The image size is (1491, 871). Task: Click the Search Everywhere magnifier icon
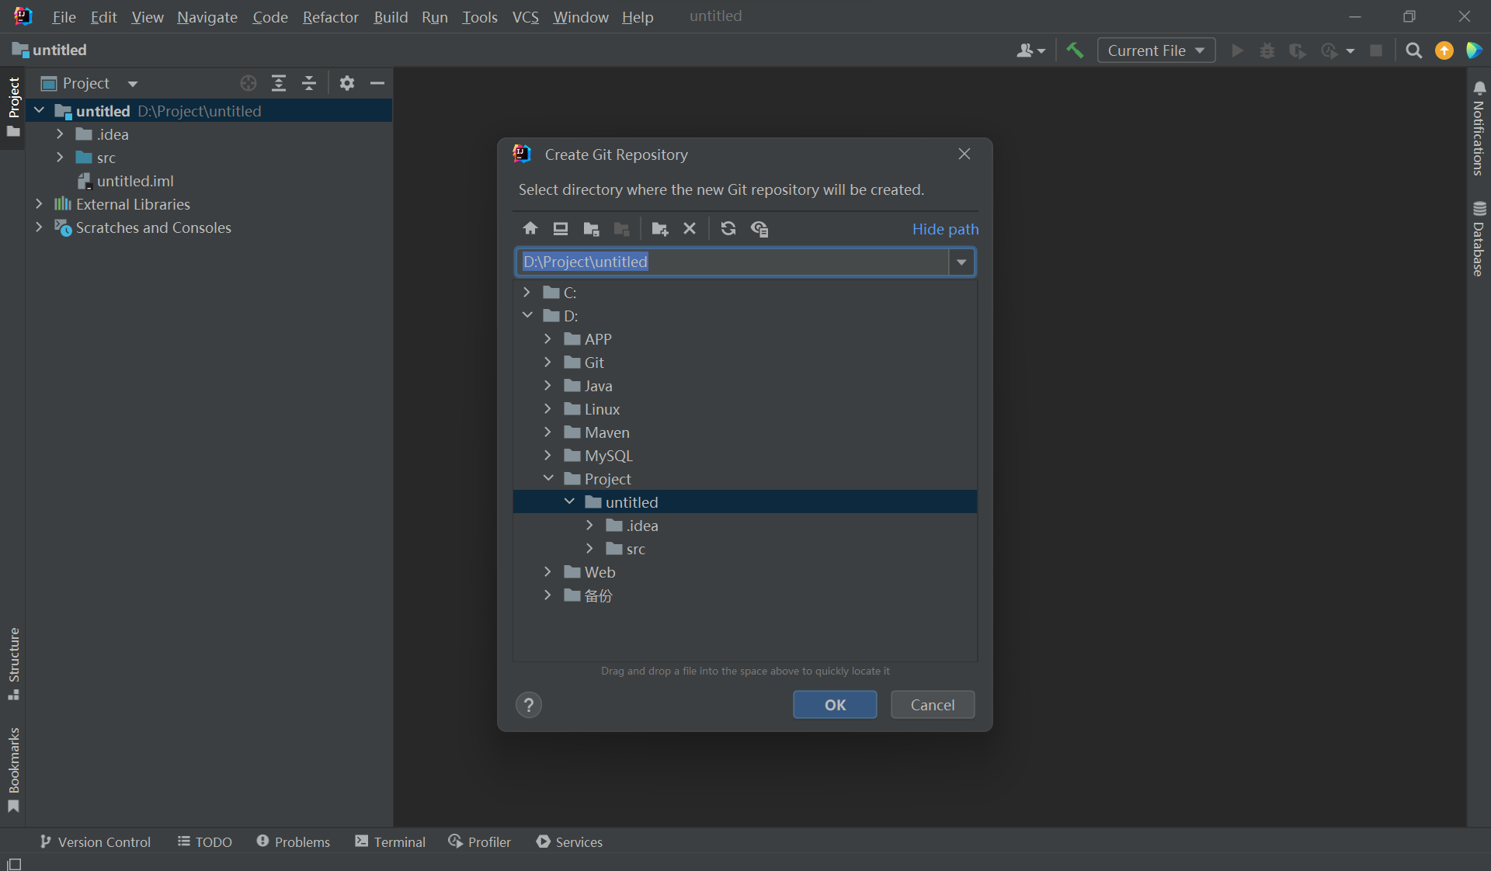point(1413,50)
